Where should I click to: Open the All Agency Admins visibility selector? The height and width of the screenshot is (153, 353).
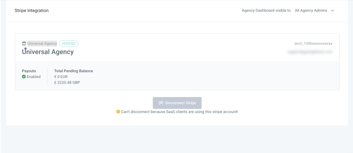[315, 11]
